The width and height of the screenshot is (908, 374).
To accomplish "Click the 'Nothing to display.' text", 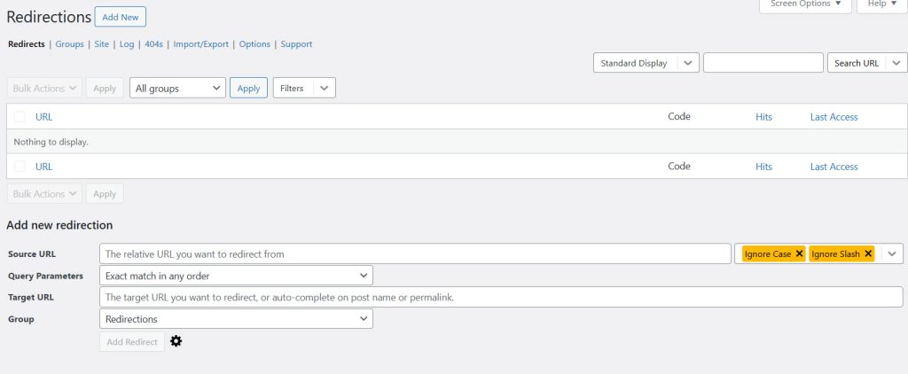I will pos(51,141).
